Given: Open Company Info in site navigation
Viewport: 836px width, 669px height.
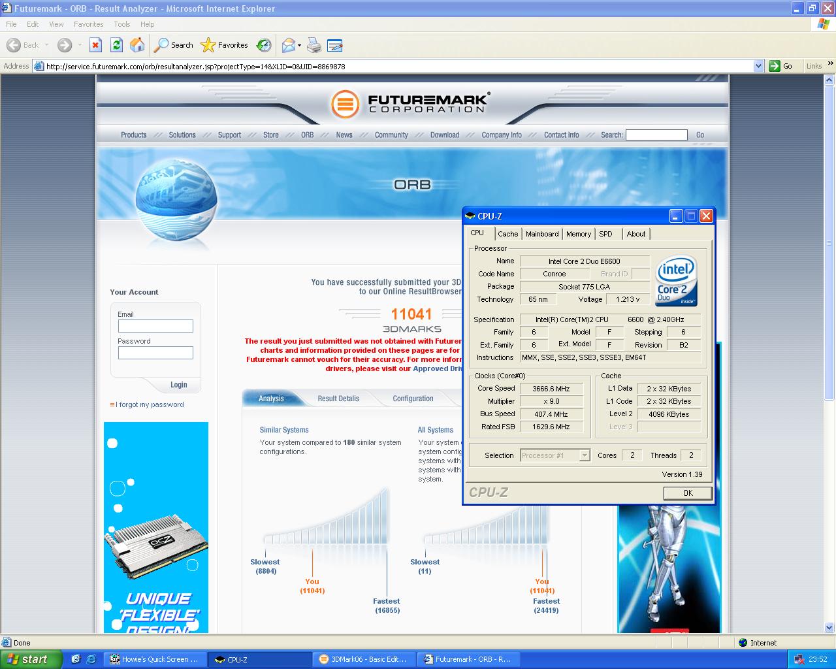Looking at the screenshot, I should [502, 135].
